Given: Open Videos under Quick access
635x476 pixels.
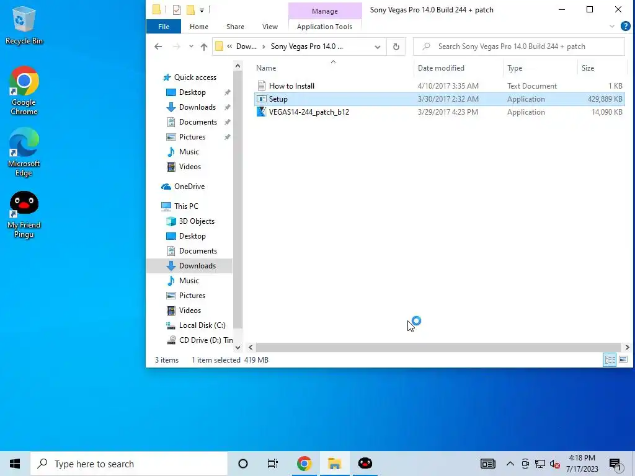Looking at the screenshot, I should (x=190, y=167).
